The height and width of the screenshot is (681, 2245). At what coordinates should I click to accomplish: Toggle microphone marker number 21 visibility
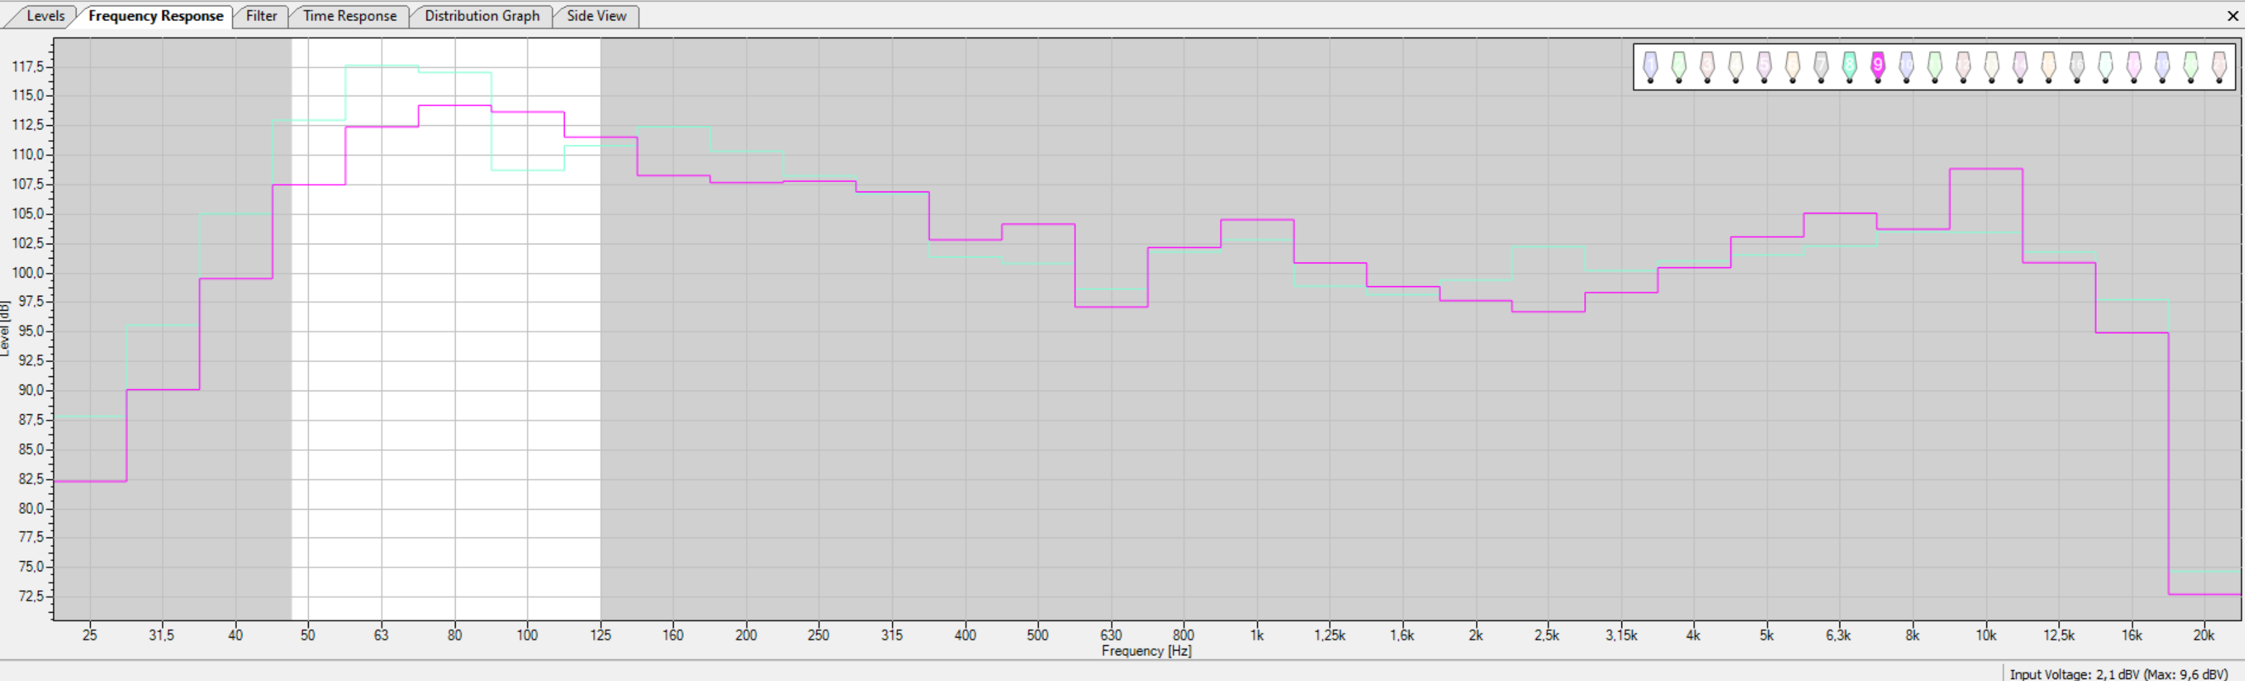2219,65
